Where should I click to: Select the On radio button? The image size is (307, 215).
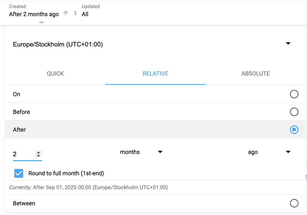[x=294, y=94]
